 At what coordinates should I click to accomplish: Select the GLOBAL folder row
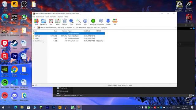(x=69, y=36)
